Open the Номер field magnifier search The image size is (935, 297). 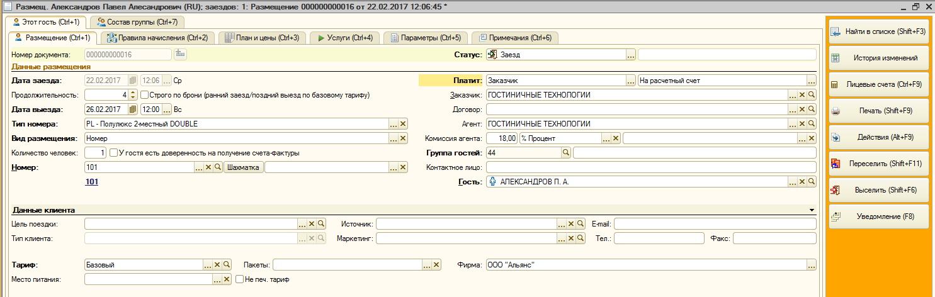[x=218, y=167]
